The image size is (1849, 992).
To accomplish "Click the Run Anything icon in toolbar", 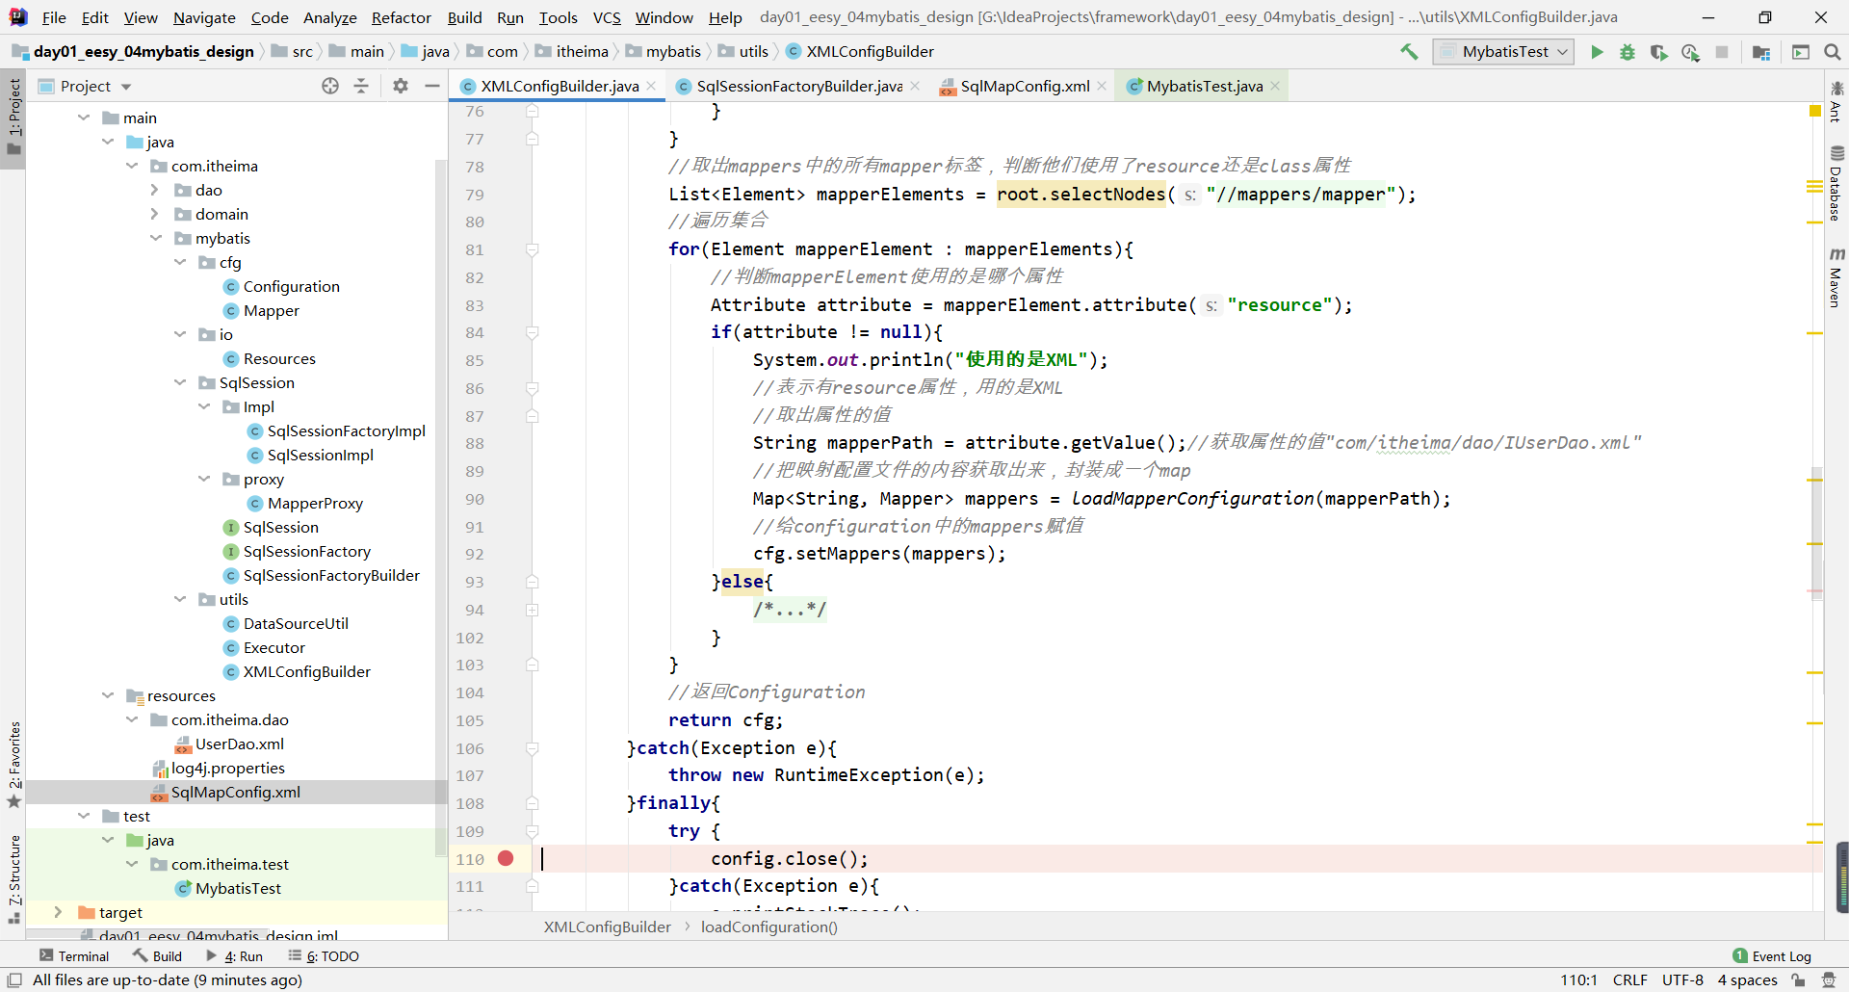I will tap(1801, 52).
